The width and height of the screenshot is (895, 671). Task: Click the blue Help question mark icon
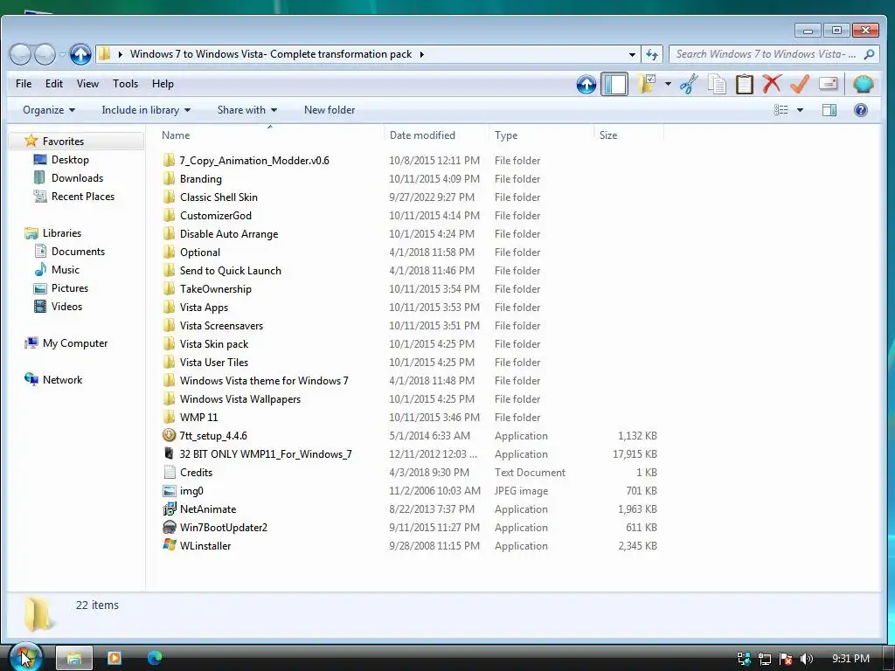coord(861,110)
